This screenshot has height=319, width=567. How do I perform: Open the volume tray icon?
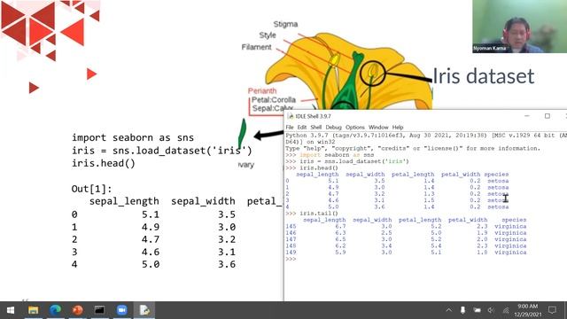click(x=491, y=310)
